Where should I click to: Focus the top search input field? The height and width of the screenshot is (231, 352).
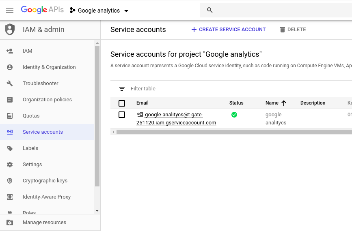276,10
